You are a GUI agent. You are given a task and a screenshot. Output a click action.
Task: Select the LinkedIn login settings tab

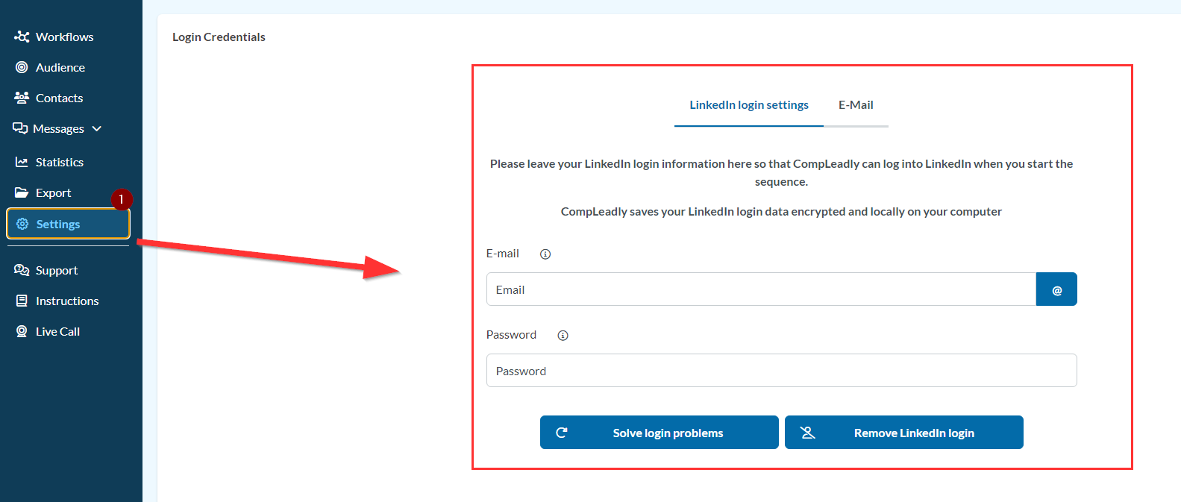click(x=748, y=105)
